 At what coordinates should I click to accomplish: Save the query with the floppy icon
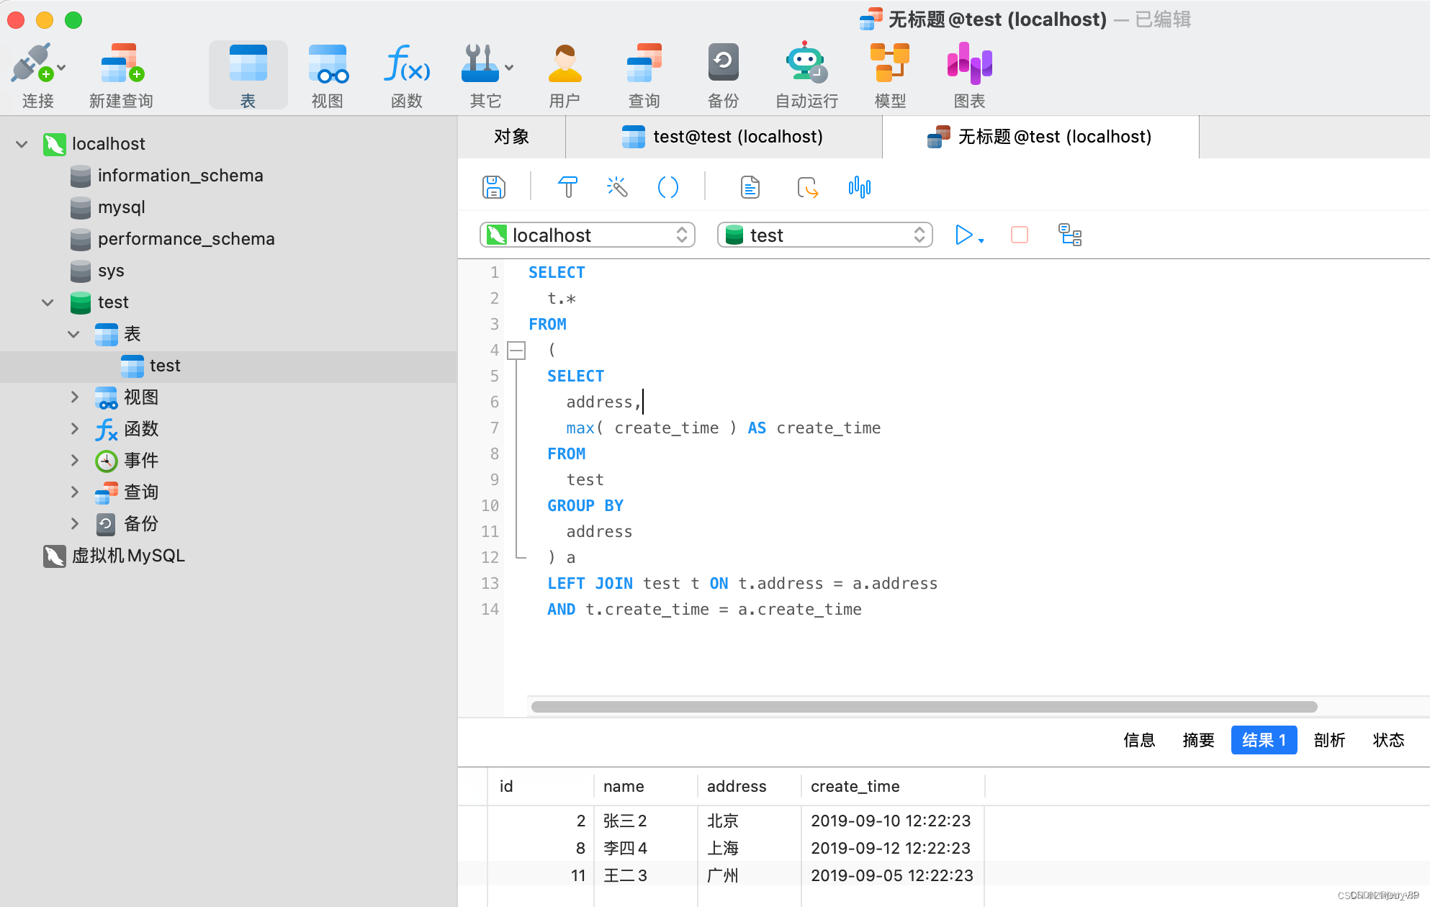[494, 187]
